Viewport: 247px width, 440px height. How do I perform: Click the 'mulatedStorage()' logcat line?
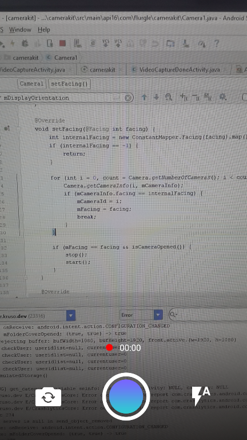point(24,375)
